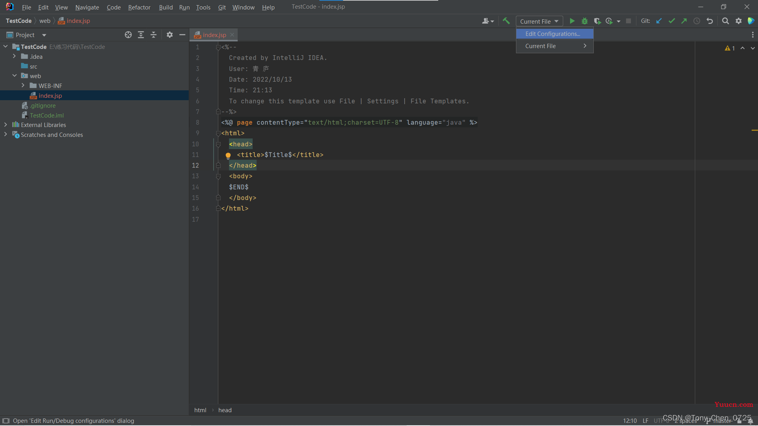Screen dimensions: 758x426
Task: Select opened file target icon in Project panel
Action: point(128,35)
